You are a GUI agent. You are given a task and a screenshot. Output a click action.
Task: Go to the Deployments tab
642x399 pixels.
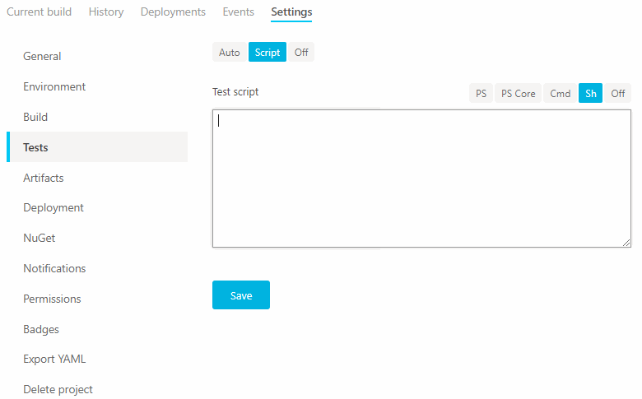pos(173,12)
